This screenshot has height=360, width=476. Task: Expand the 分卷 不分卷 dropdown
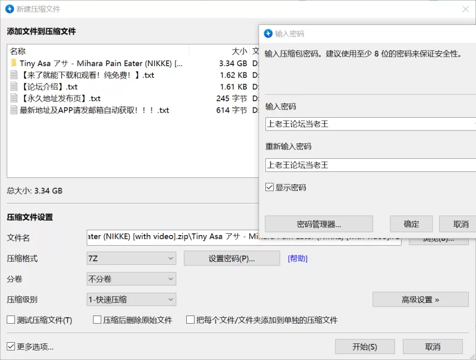point(131,279)
